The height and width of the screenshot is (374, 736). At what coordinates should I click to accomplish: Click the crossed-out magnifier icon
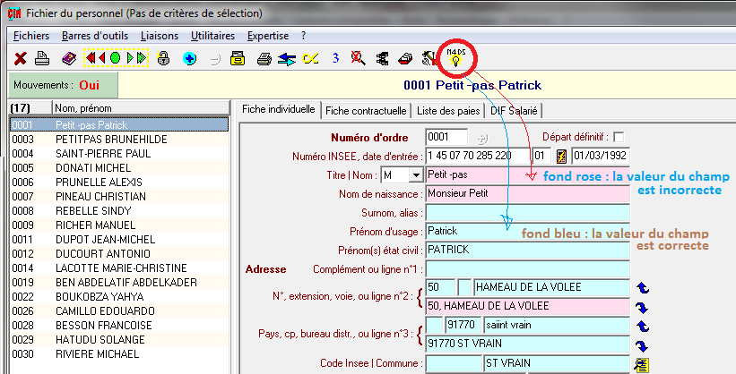coord(359,58)
